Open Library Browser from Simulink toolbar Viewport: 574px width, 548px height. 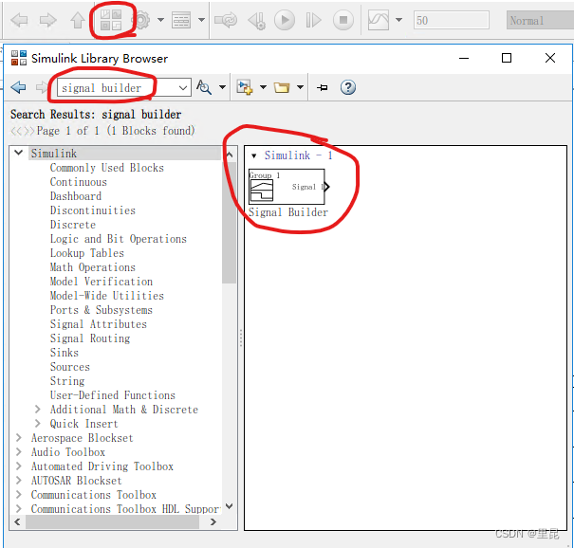[x=111, y=20]
